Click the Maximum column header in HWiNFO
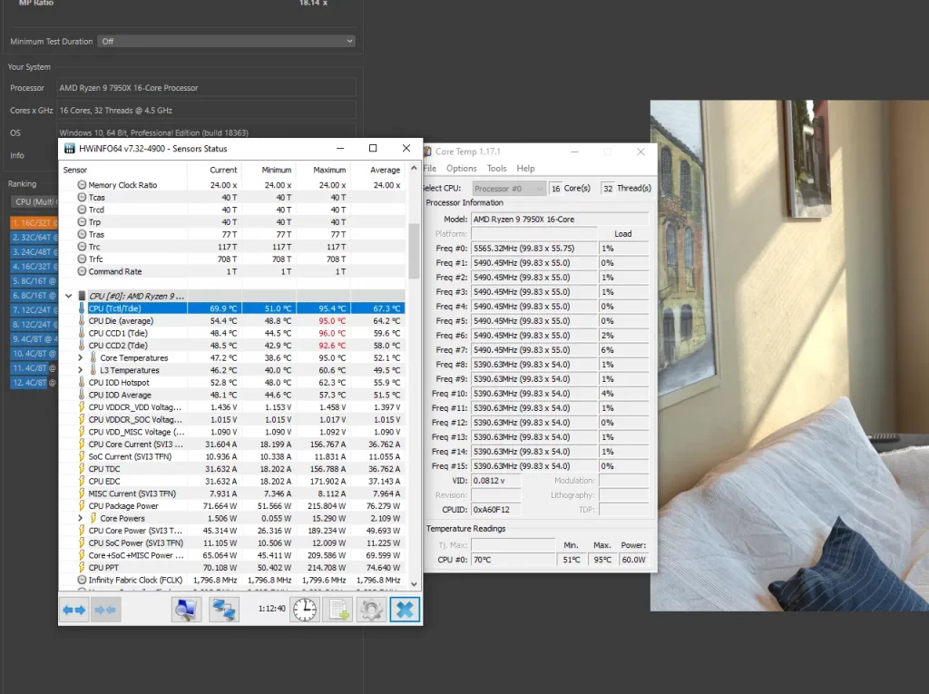This screenshot has height=694, width=929. (329, 170)
